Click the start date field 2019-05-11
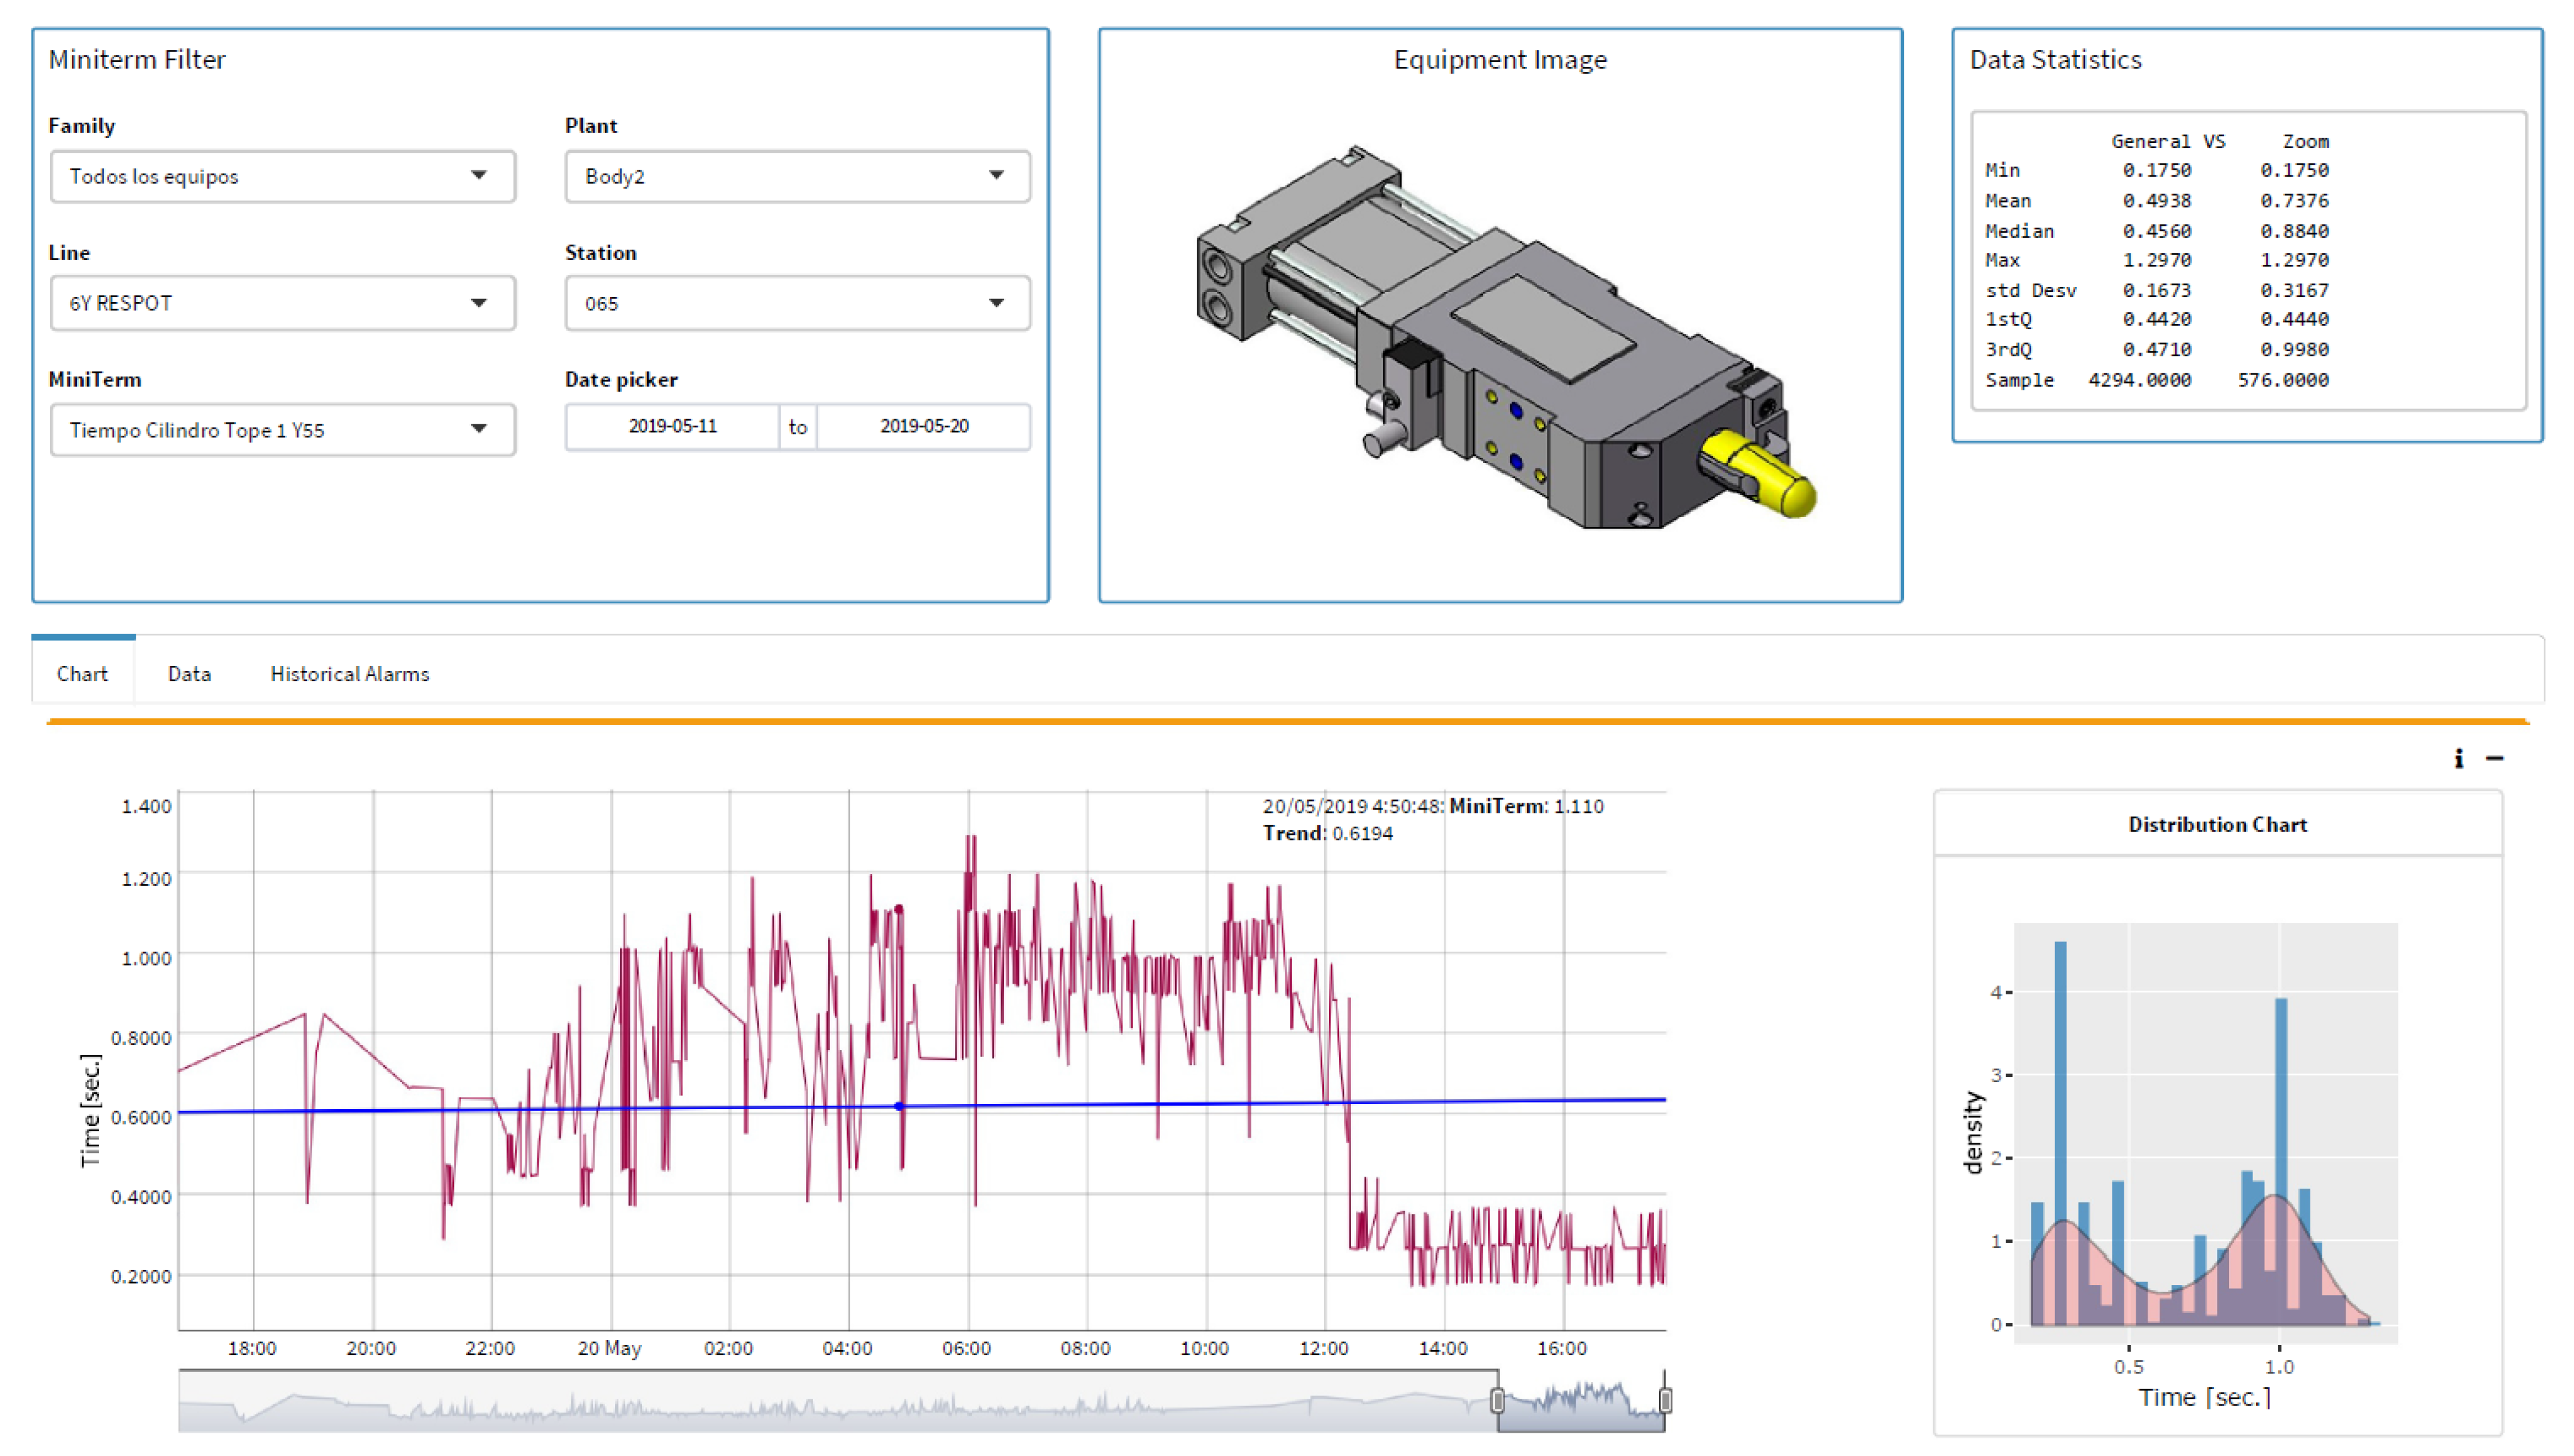2574x1456 pixels. click(672, 427)
